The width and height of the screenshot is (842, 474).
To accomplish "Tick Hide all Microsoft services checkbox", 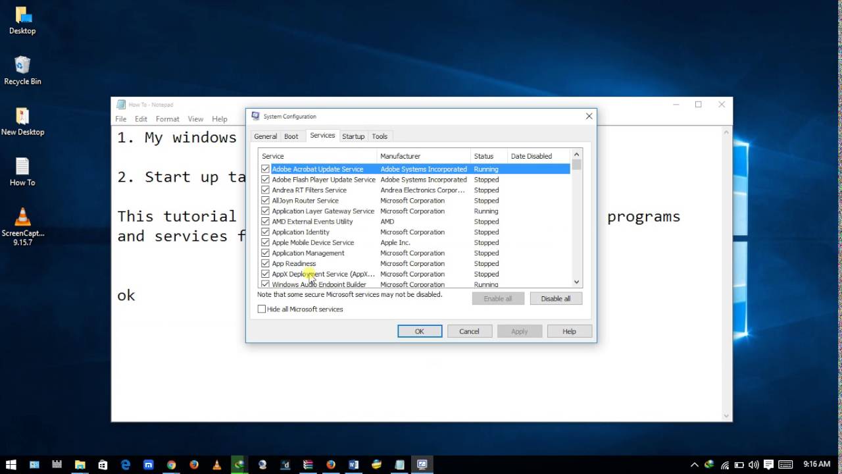I will tap(262, 309).
